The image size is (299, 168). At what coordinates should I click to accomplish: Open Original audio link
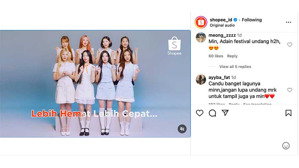222,25
